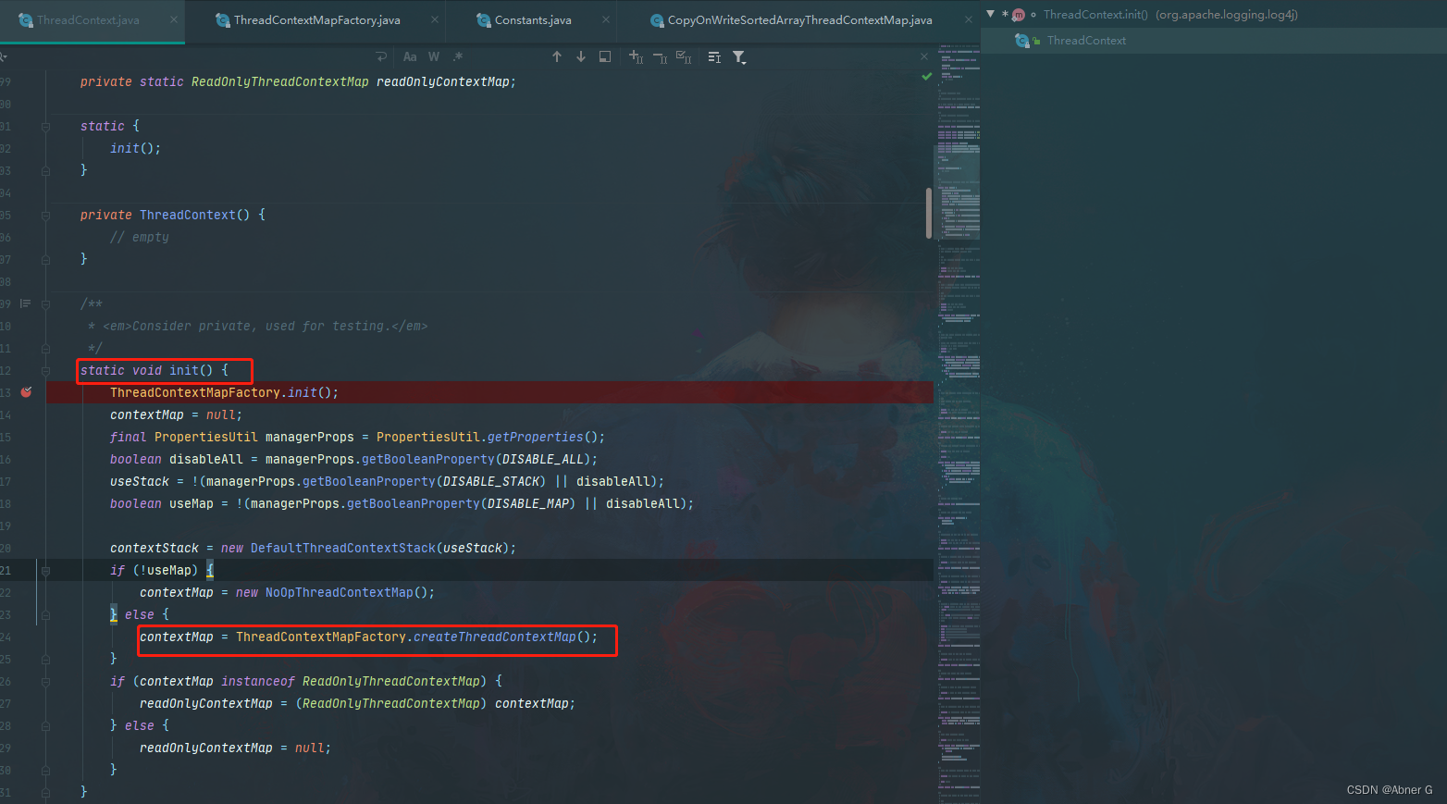
Task: Click the DISABLE_ALL constant
Action: pos(542,459)
